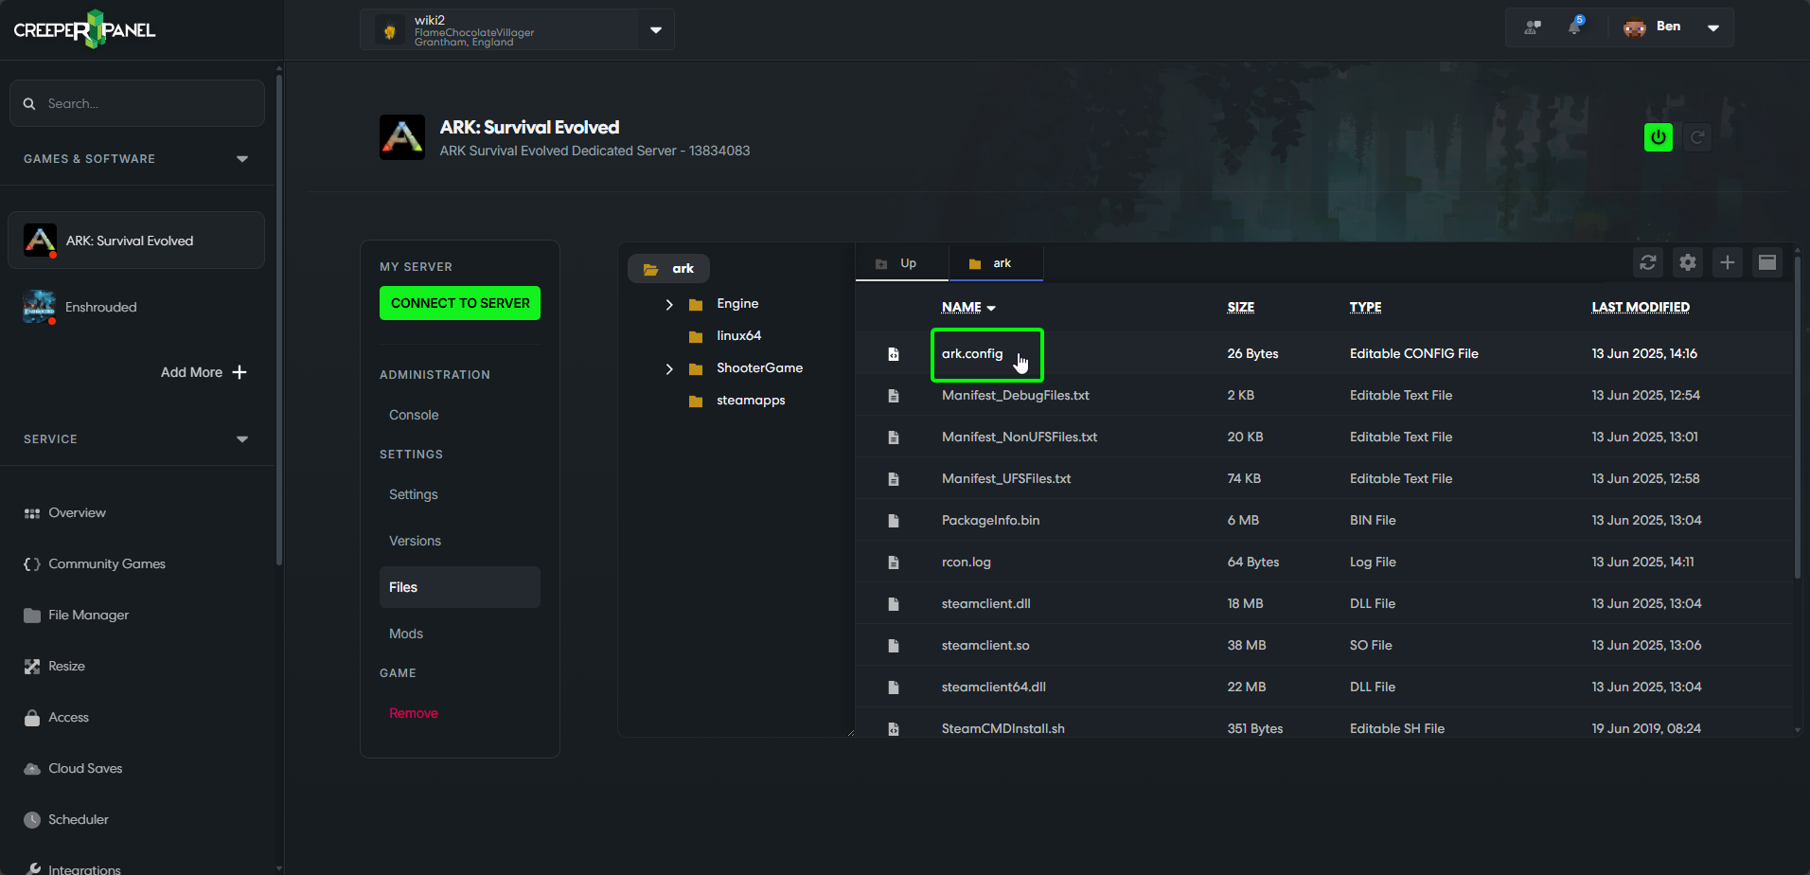The width and height of the screenshot is (1810, 875).
Task: Open notifications bell icon
Action: pyautogui.click(x=1574, y=27)
